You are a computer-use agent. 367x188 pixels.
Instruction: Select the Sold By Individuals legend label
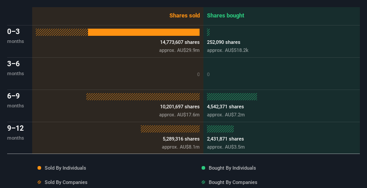65,168
